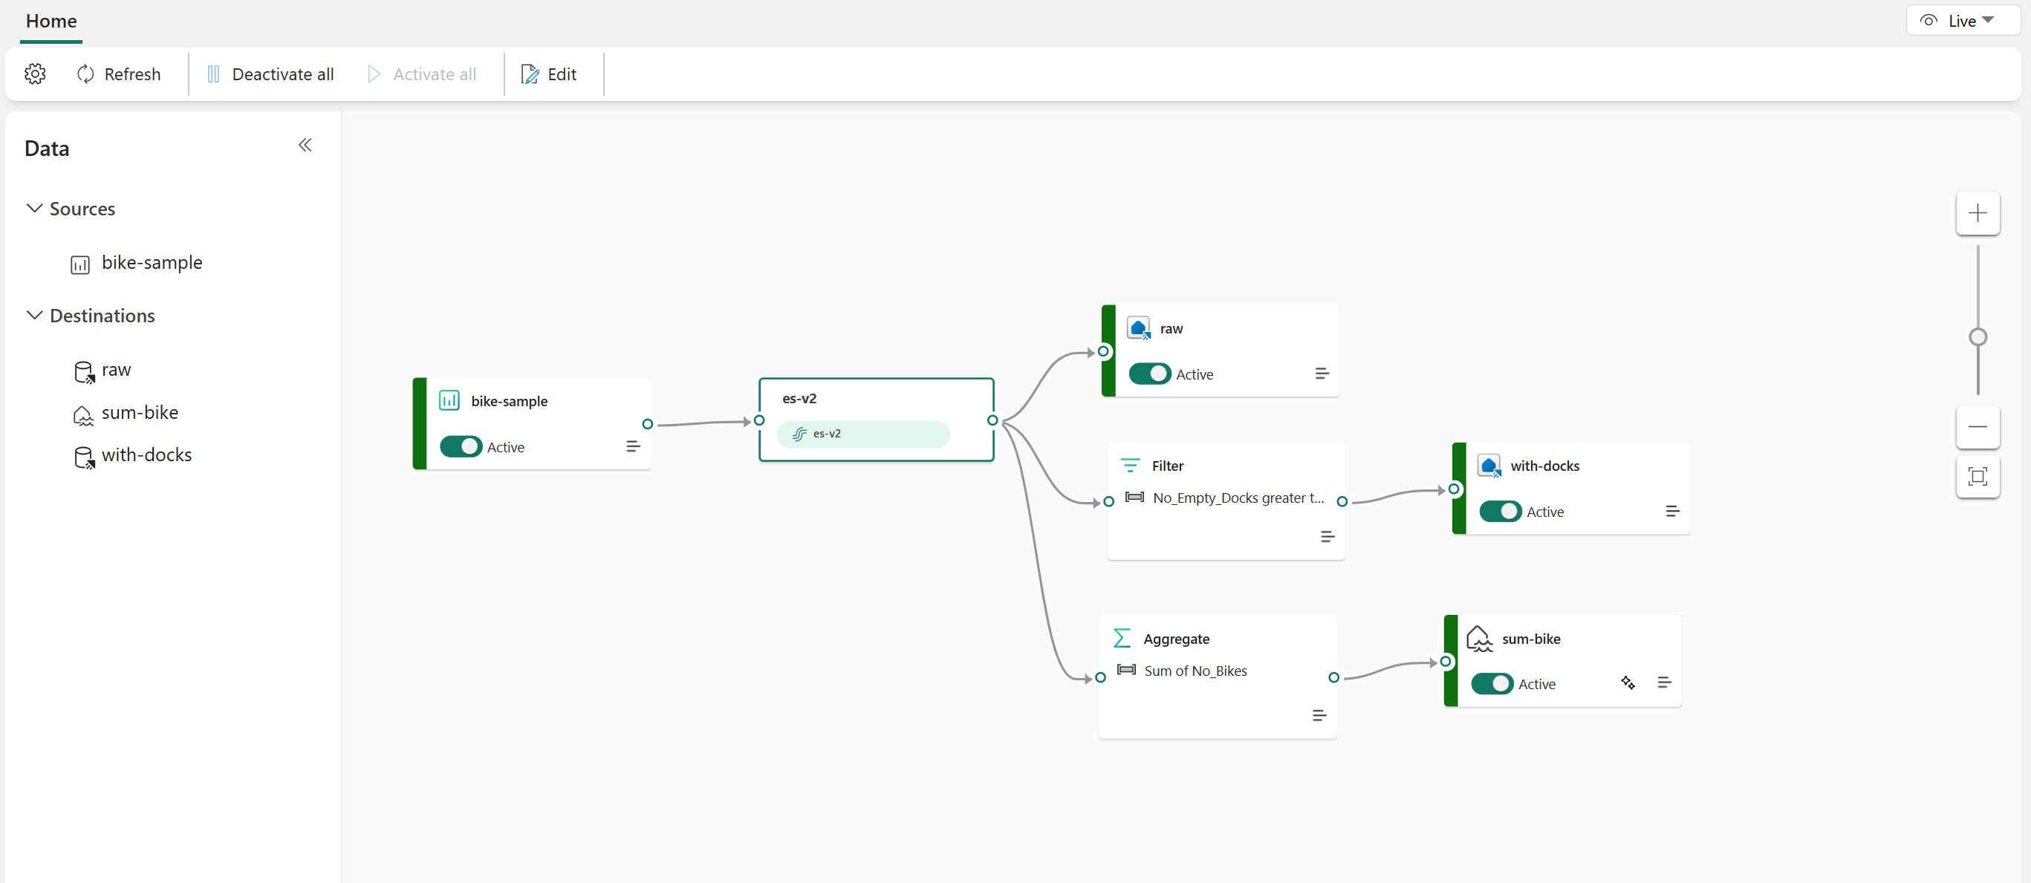Image resolution: width=2031 pixels, height=883 pixels.
Task: Click the Deactivate all button
Action: coord(267,73)
